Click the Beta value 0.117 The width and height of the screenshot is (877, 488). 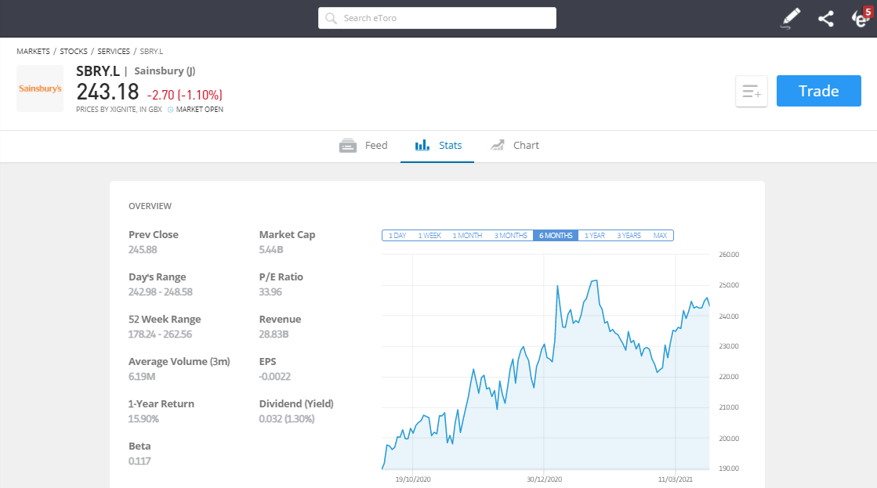[x=140, y=461]
